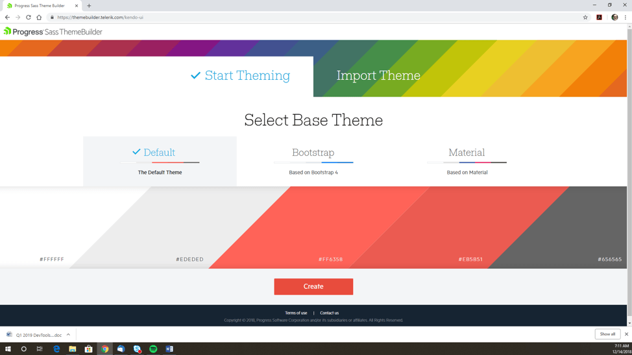The width and height of the screenshot is (632, 355).
Task: Bookmark page with the star icon
Action: coord(585,18)
